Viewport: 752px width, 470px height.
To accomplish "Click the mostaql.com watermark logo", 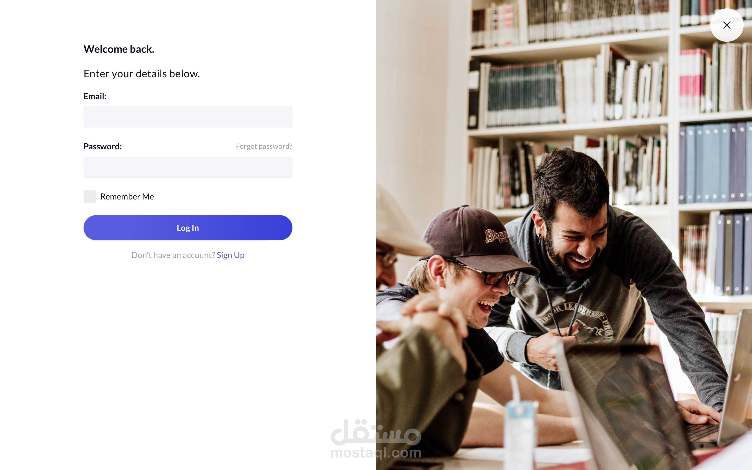I will tap(376, 439).
